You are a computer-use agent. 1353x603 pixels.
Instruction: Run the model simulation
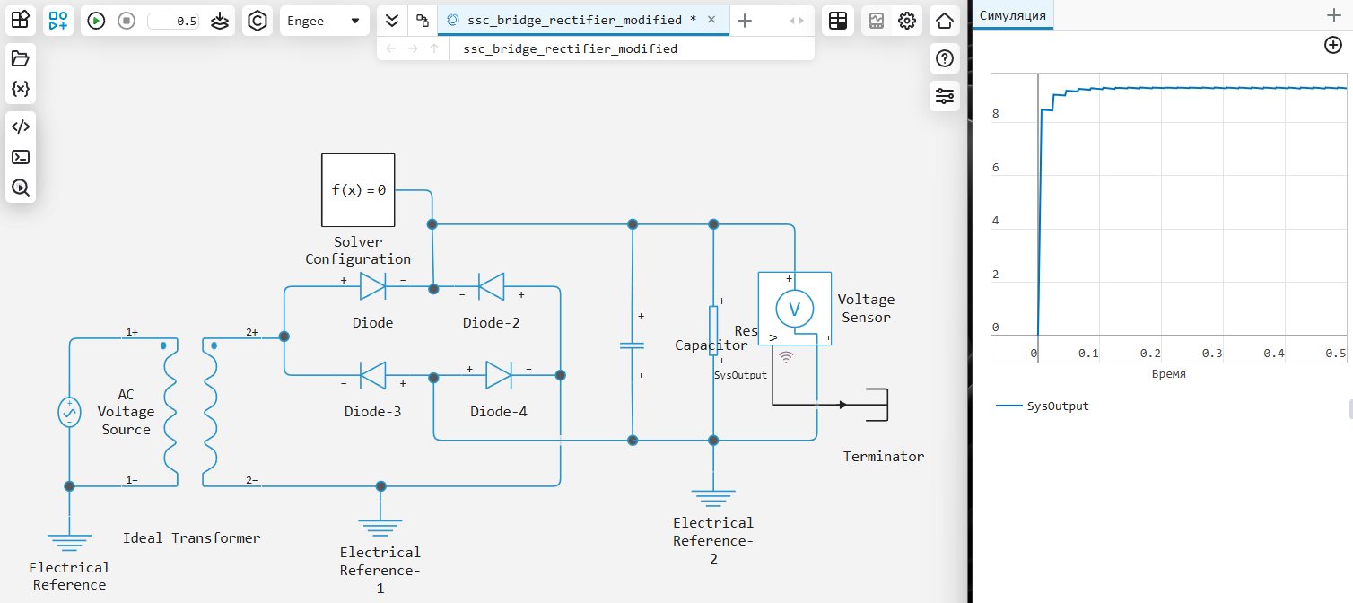(97, 21)
